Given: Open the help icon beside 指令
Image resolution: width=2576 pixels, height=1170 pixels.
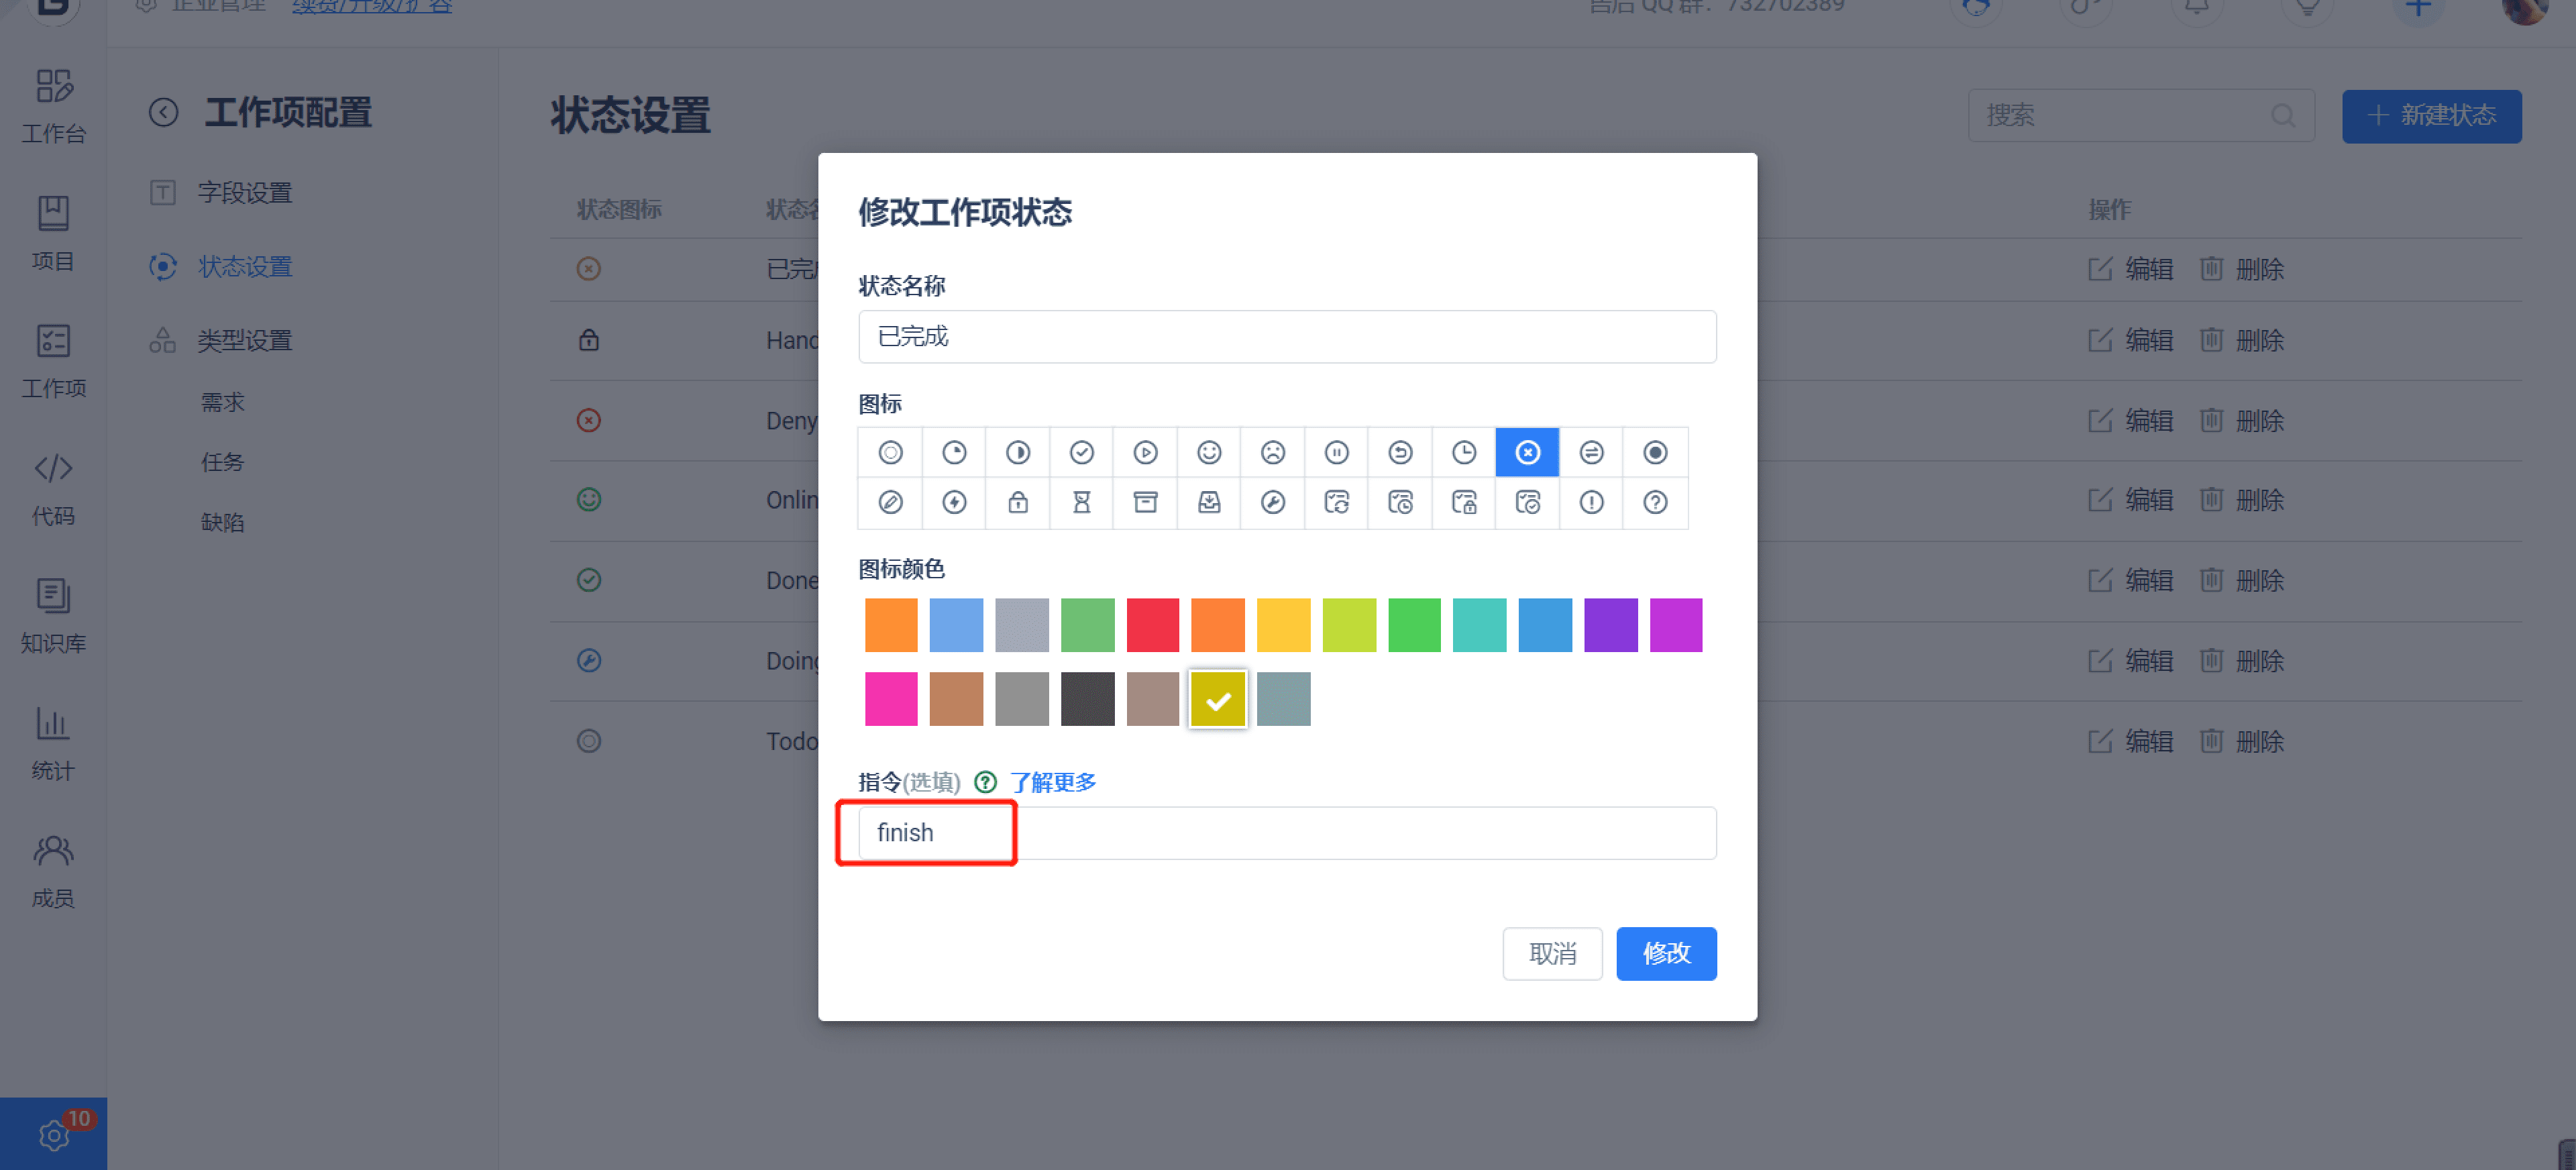Looking at the screenshot, I should click(x=986, y=782).
